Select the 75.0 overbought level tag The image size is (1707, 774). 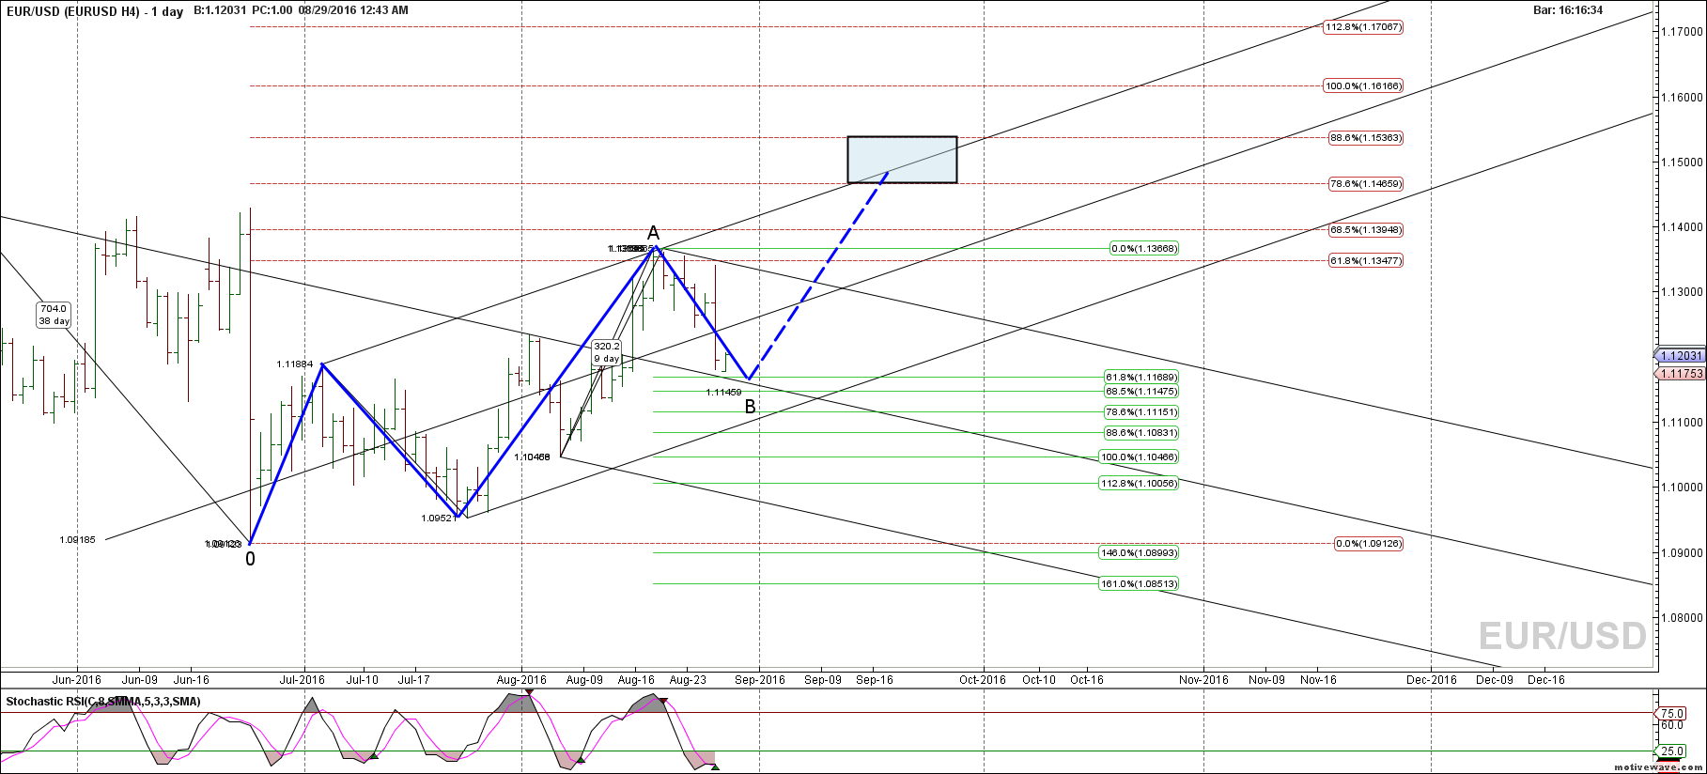(x=1672, y=714)
